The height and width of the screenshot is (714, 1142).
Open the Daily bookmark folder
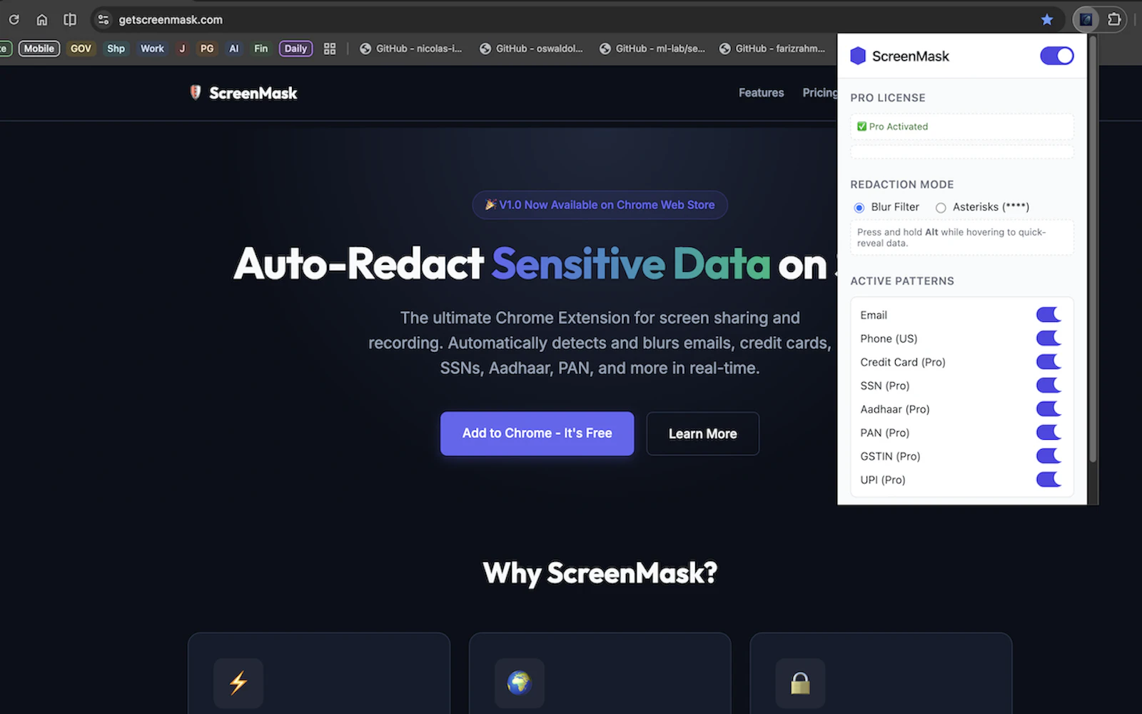pyautogui.click(x=295, y=49)
